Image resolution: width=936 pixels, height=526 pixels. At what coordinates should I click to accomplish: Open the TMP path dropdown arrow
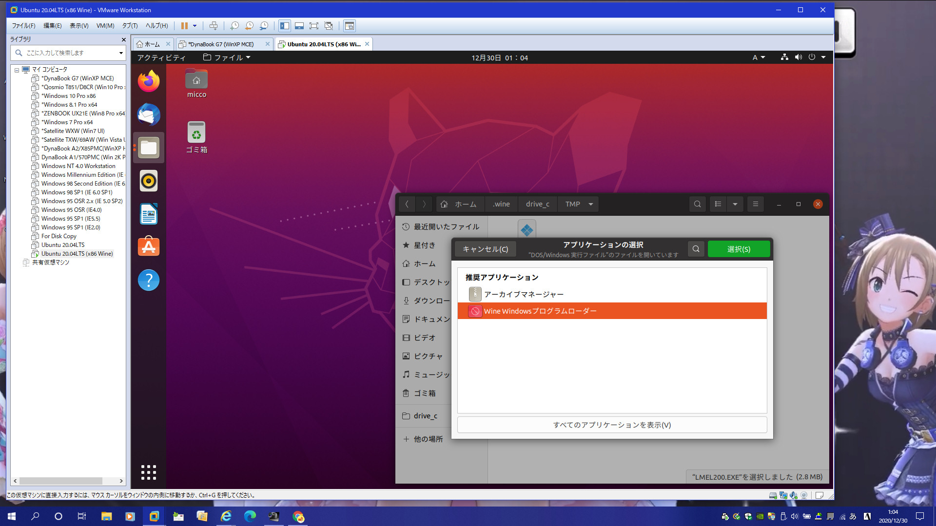click(591, 204)
